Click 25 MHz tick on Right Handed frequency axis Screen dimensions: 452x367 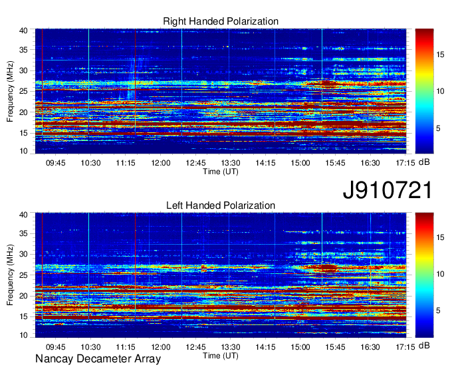[23, 91]
